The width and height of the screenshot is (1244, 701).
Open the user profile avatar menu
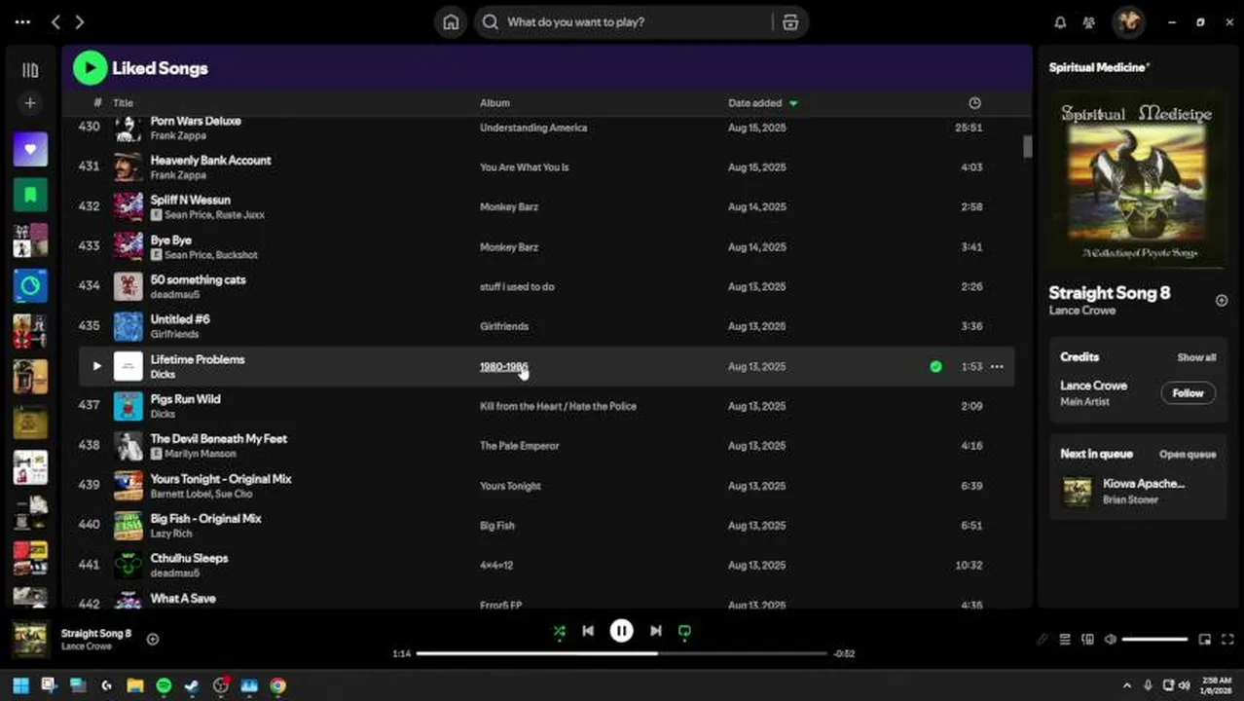click(x=1129, y=21)
